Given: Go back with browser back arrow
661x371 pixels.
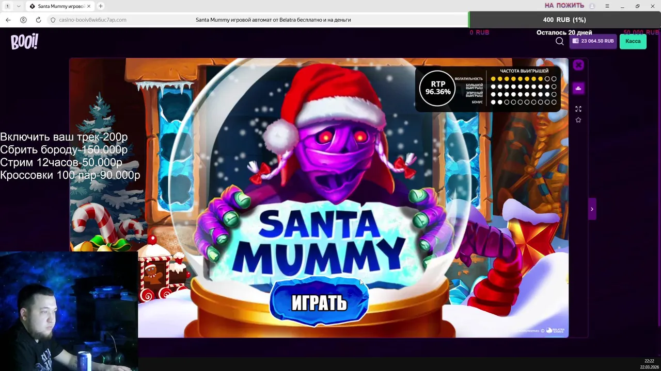Looking at the screenshot, I should pos(8,20).
